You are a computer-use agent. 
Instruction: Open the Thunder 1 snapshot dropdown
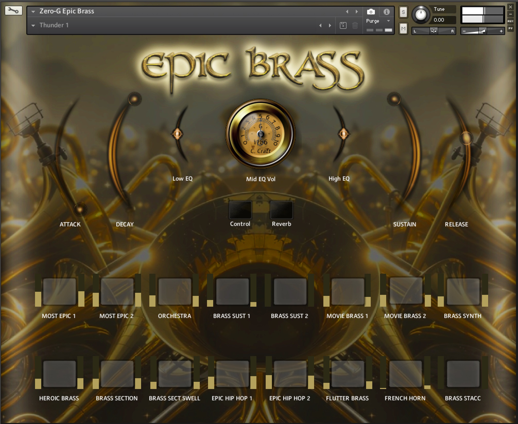pyautogui.click(x=33, y=25)
